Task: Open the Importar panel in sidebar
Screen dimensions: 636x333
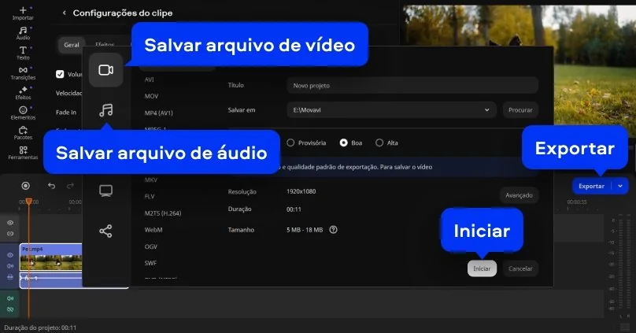Action: [x=23, y=13]
